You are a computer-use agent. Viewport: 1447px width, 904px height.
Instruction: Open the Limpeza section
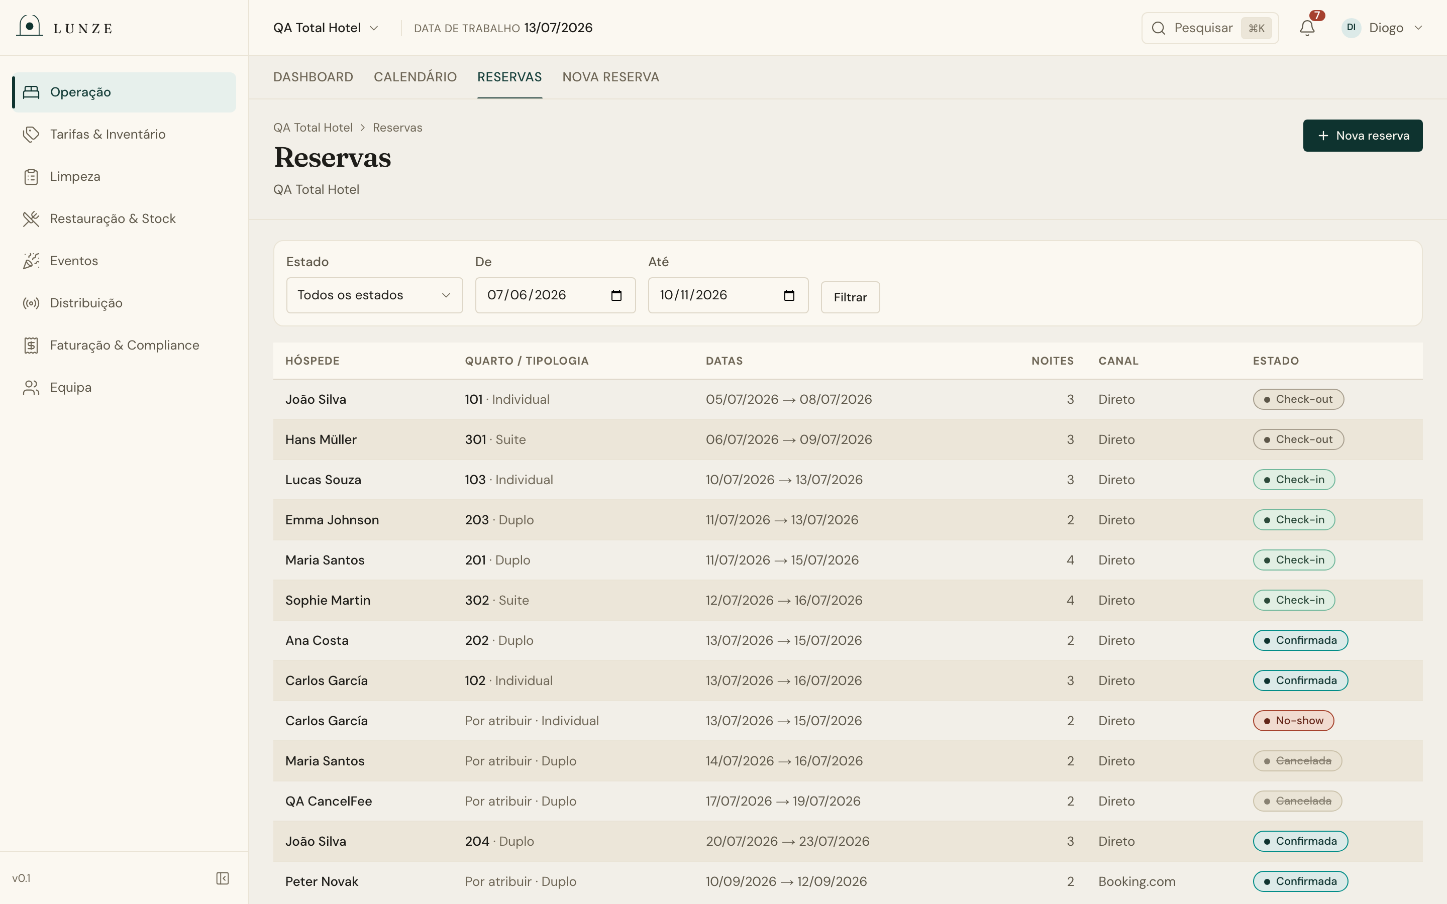tap(124, 176)
